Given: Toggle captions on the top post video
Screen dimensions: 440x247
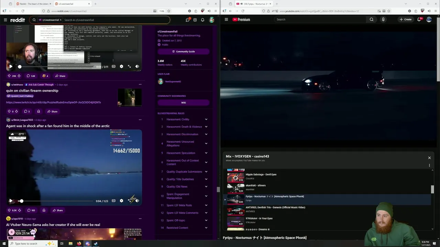Looking at the screenshot, I should tap(113, 67).
